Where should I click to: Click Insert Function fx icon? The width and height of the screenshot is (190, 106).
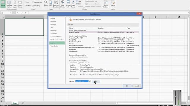(26, 13)
